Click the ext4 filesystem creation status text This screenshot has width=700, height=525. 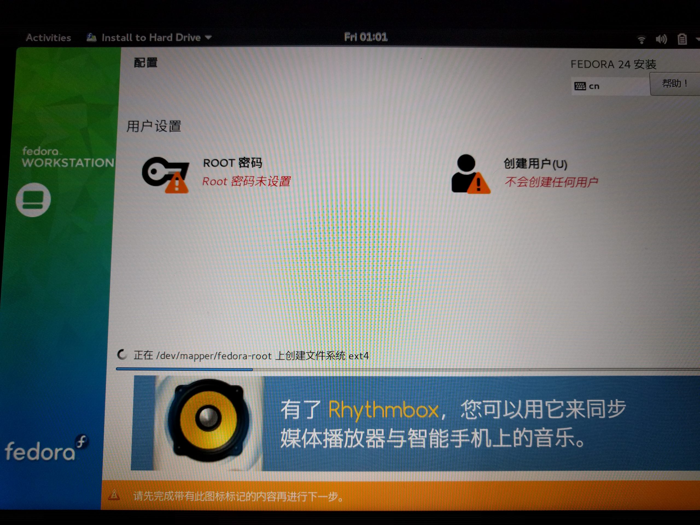point(251,356)
